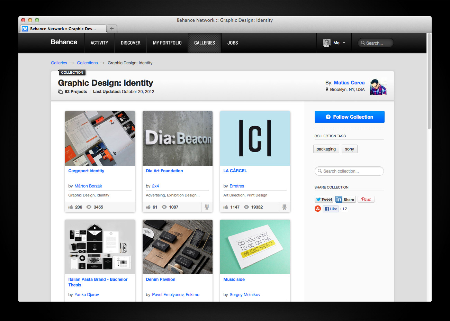The height and width of the screenshot is (321, 450).
Task: Open the Discover menu
Action: (x=130, y=43)
